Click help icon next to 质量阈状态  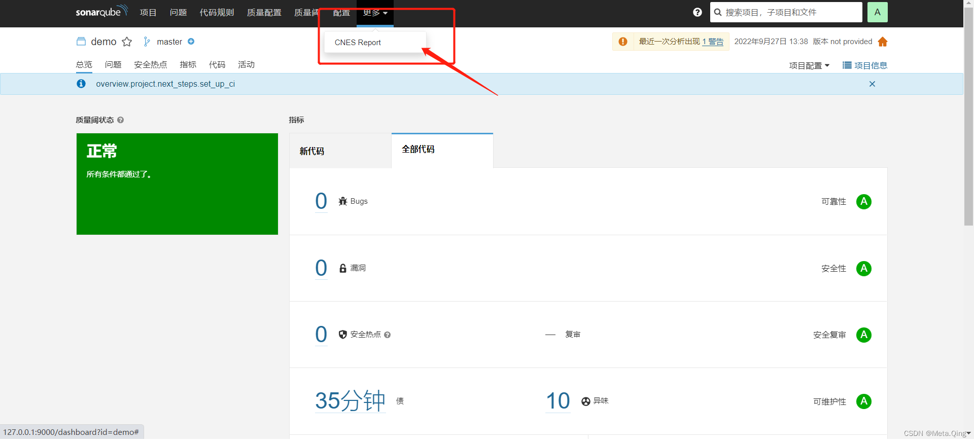121,120
